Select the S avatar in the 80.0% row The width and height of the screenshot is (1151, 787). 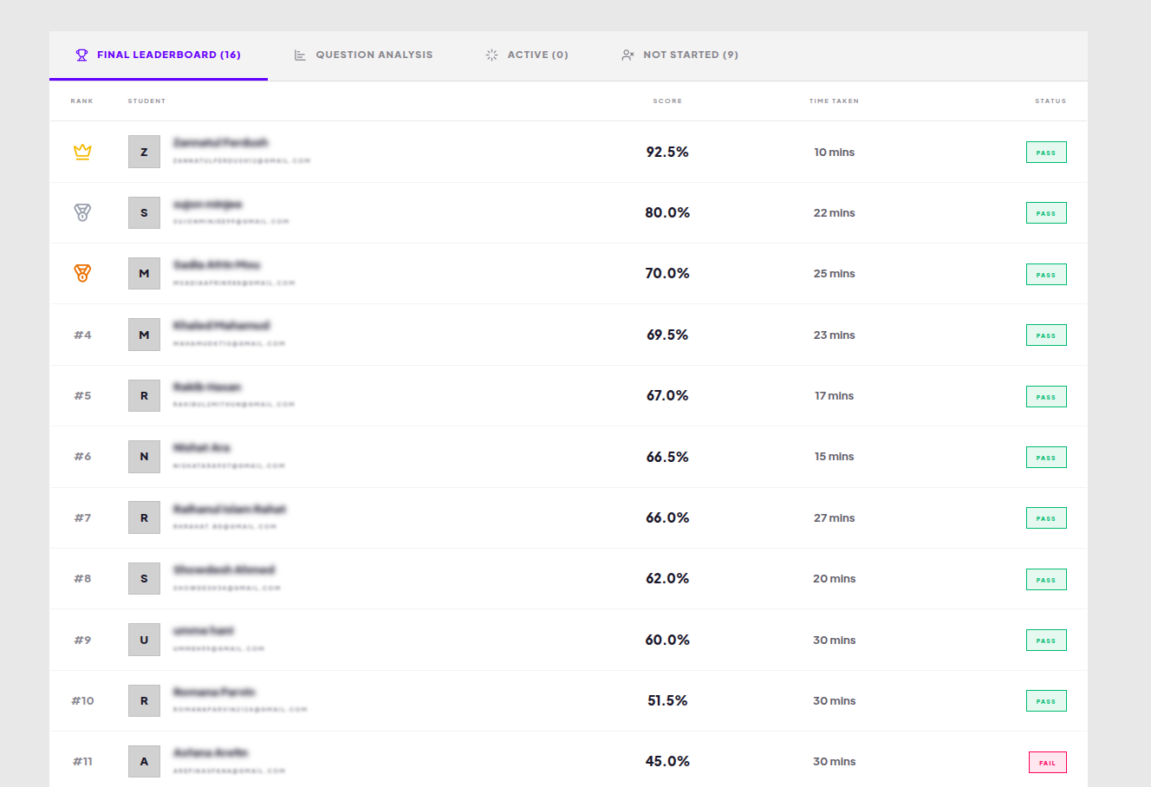144,212
